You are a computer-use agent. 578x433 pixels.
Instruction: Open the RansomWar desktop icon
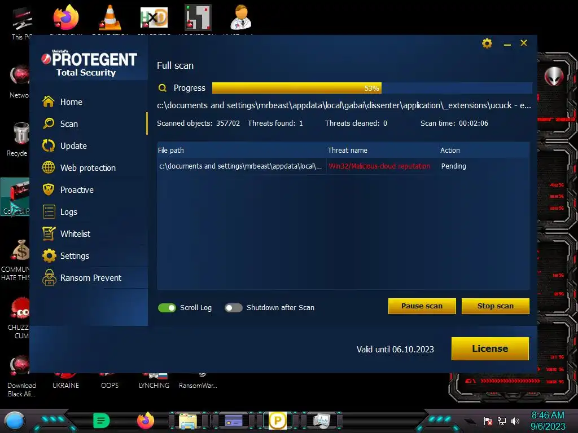(198, 382)
